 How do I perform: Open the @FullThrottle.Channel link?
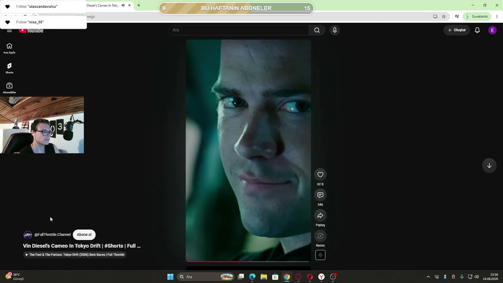[53, 235]
